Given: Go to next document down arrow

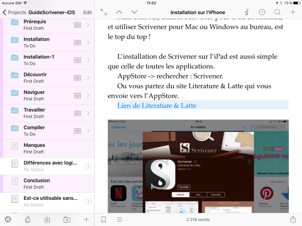Looking at the screenshot, I should pyautogui.click(x=134, y=12).
